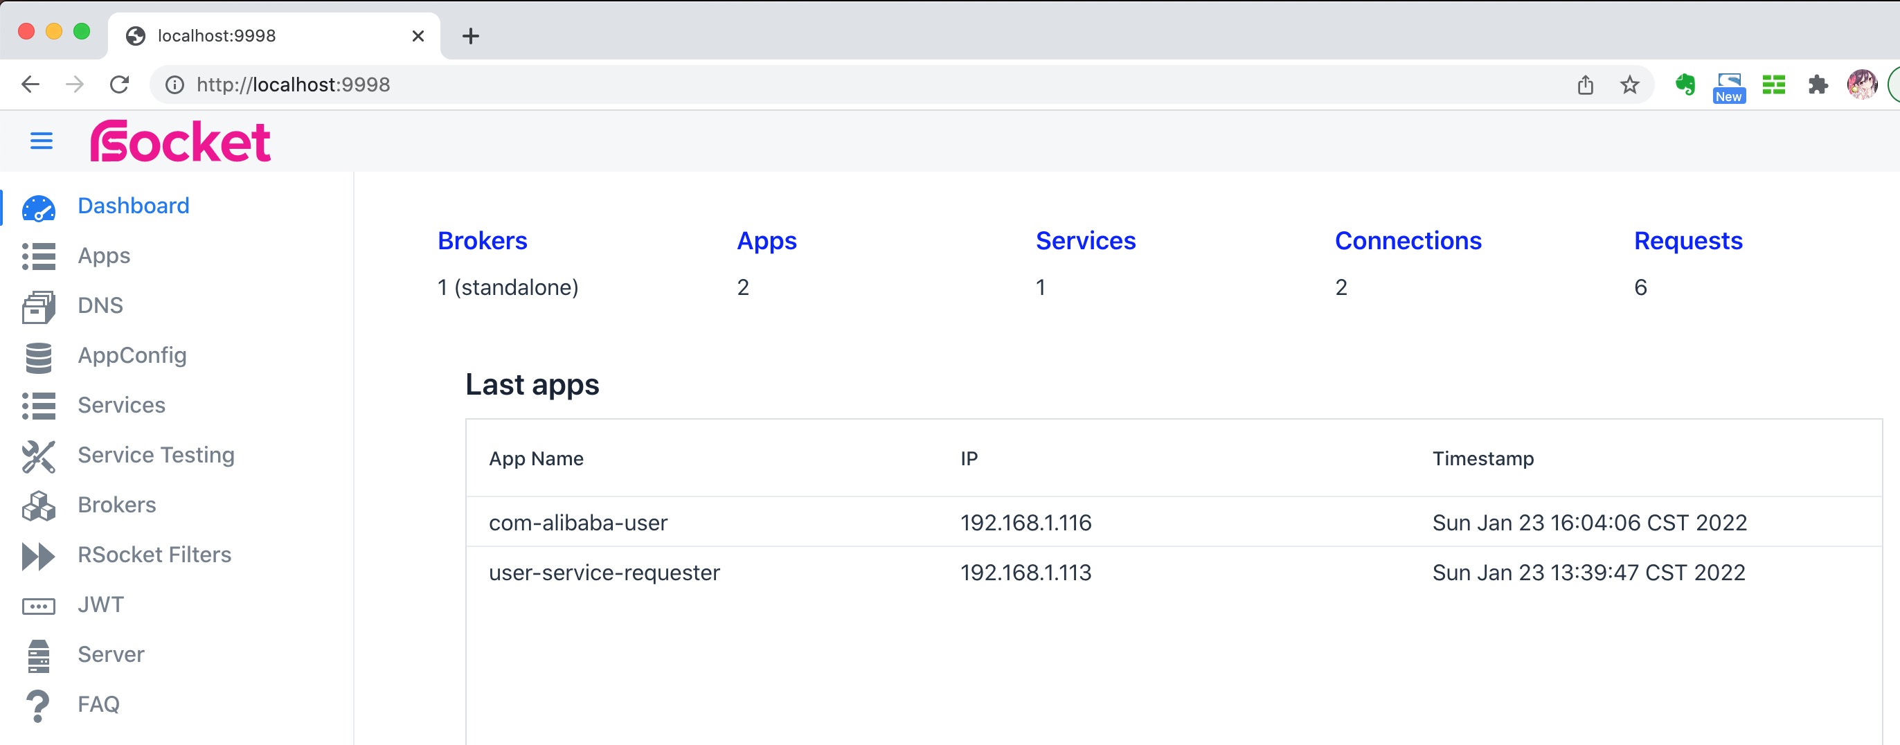This screenshot has width=1900, height=745.
Task: Click the JWT token icon
Action: 39,606
